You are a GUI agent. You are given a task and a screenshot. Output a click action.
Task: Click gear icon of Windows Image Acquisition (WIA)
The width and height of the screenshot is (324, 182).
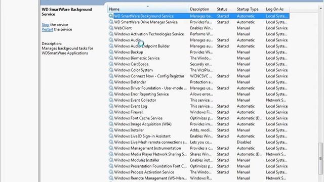(x=111, y=124)
